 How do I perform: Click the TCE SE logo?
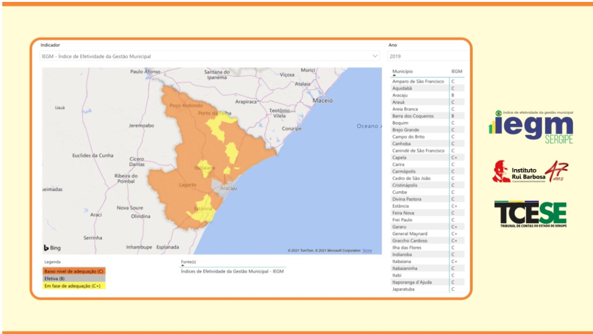tap(530, 214)
